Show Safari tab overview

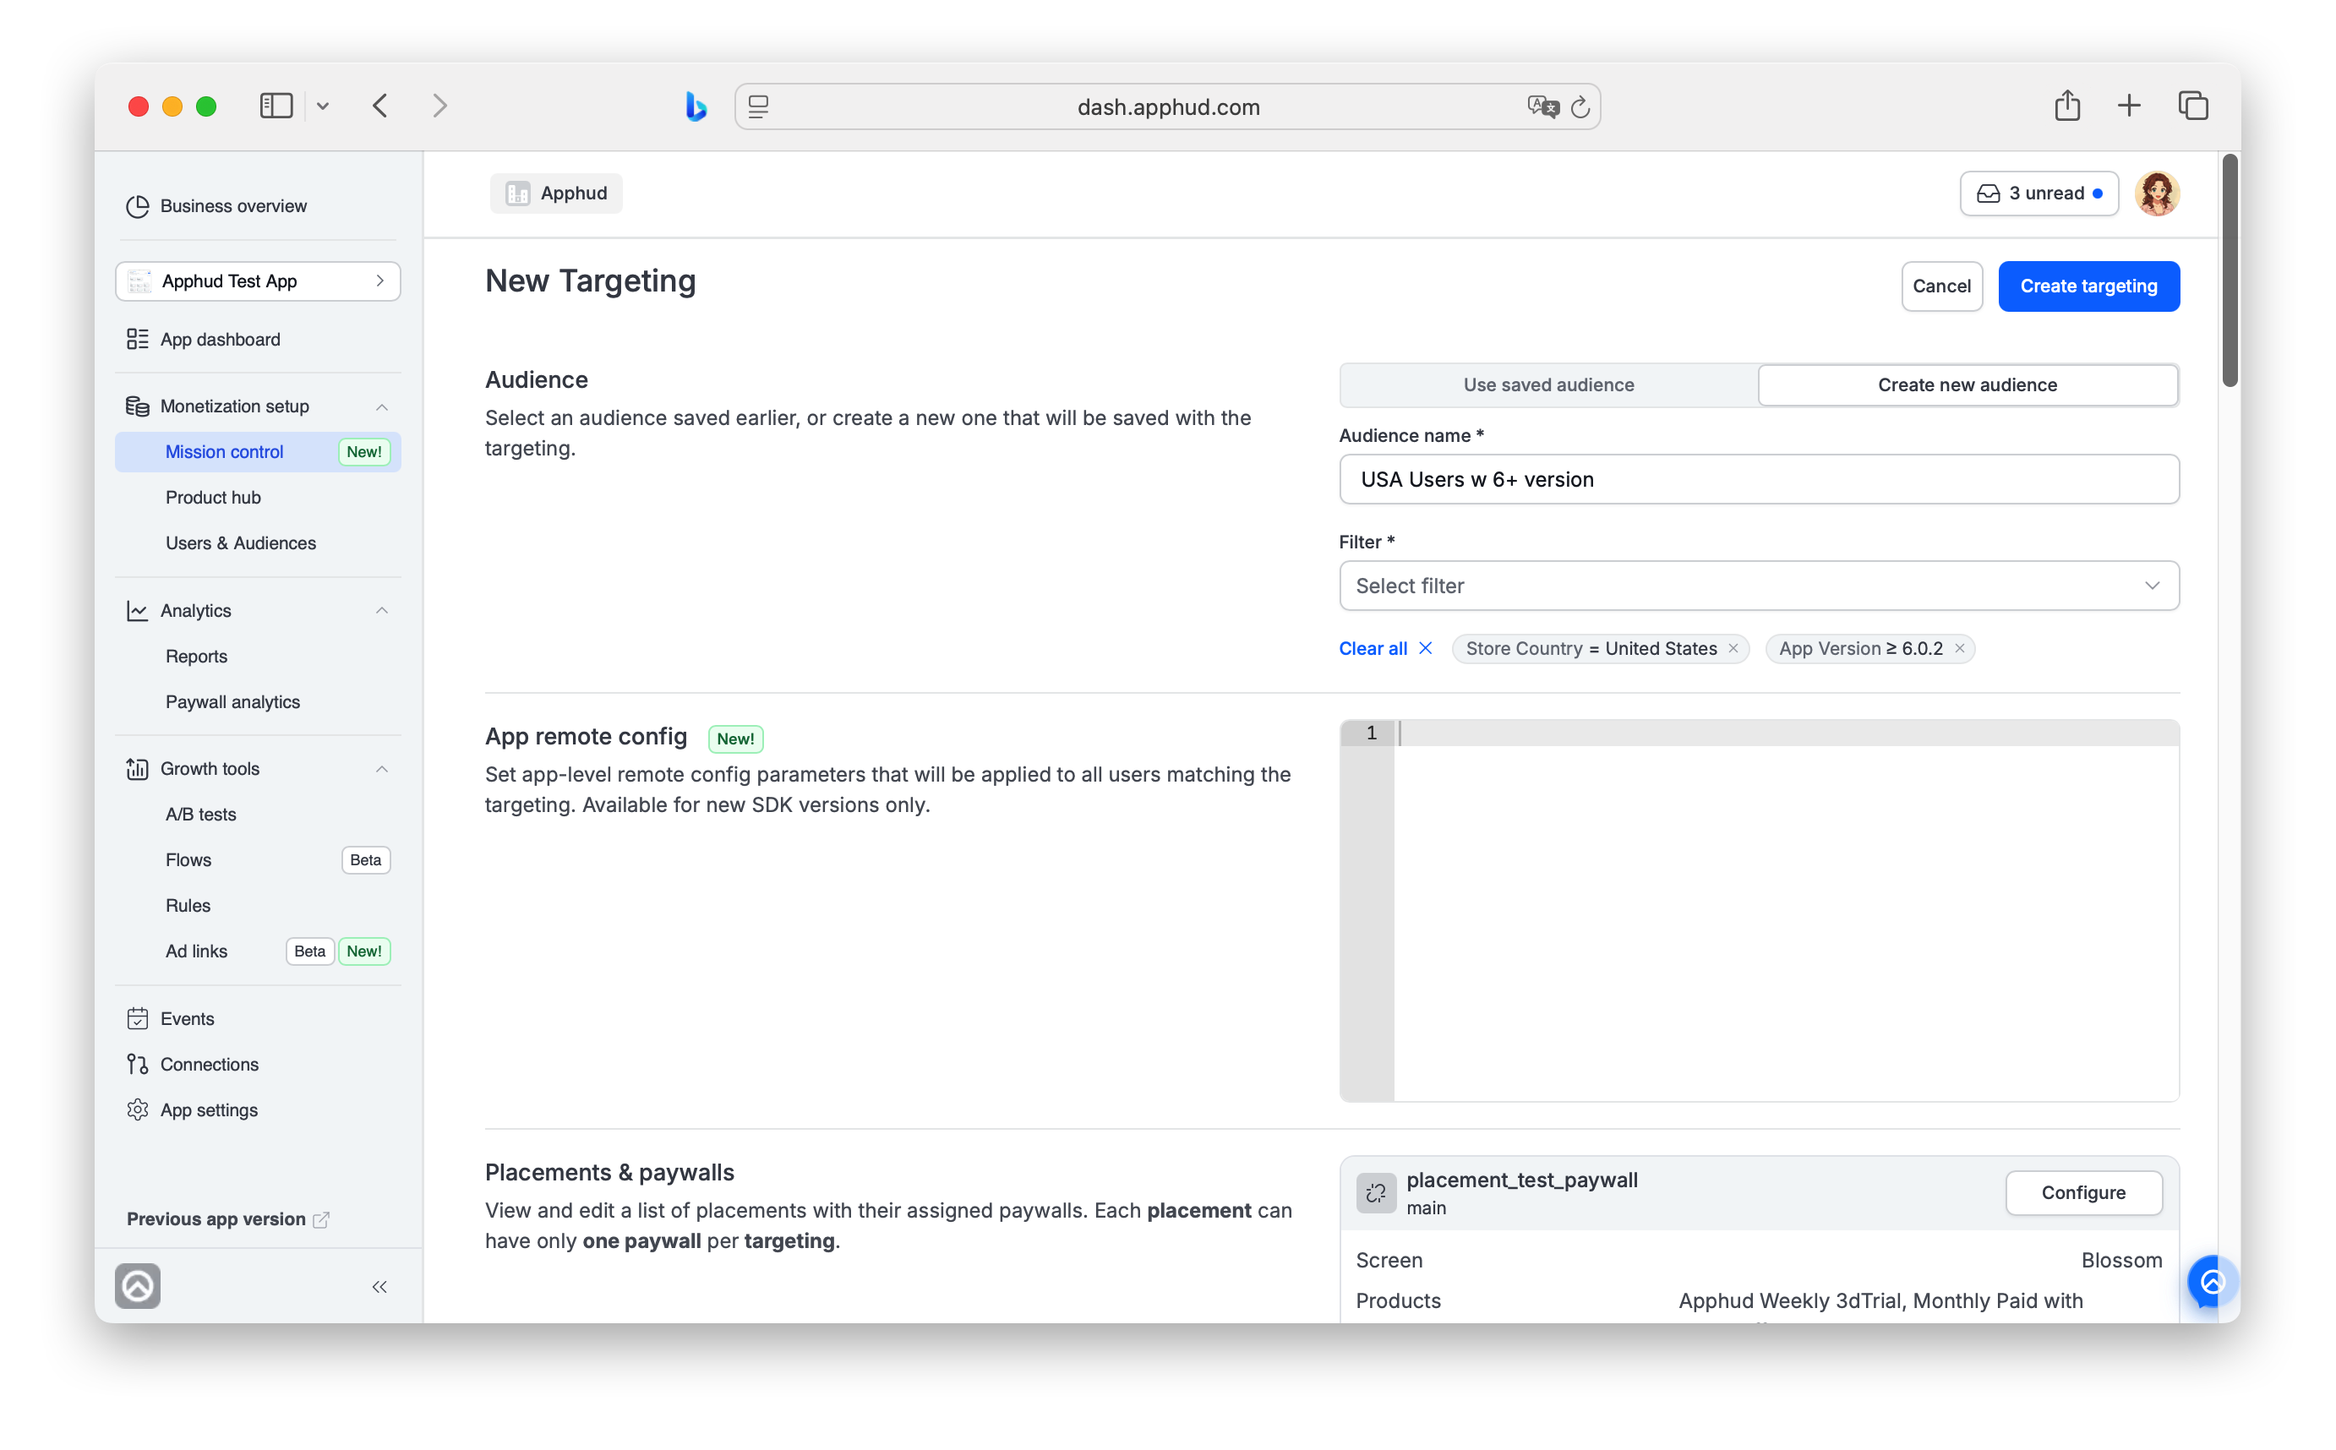2194,106
